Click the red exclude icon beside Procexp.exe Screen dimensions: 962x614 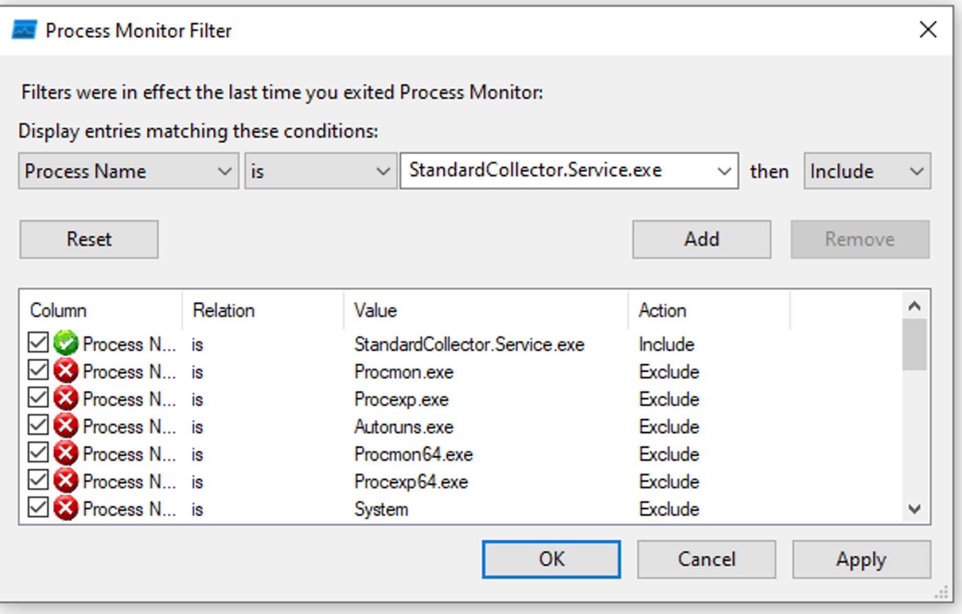tap(66, 399)
